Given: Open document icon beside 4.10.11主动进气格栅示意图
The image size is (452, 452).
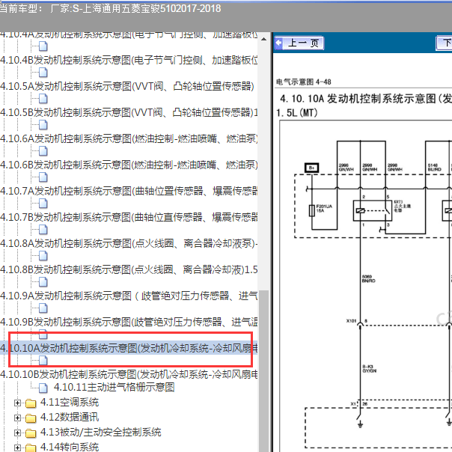Looking at the screenshot, I should pyautogui.click(x=43, y=388).
